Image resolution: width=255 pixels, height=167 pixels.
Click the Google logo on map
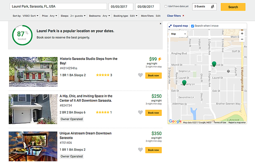(175, 121)
